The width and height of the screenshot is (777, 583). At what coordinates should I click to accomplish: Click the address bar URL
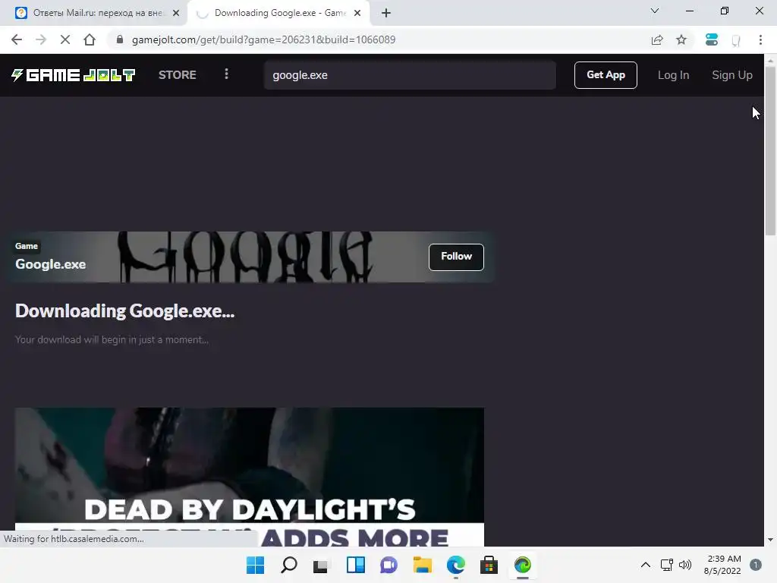[x=263, y=39]
